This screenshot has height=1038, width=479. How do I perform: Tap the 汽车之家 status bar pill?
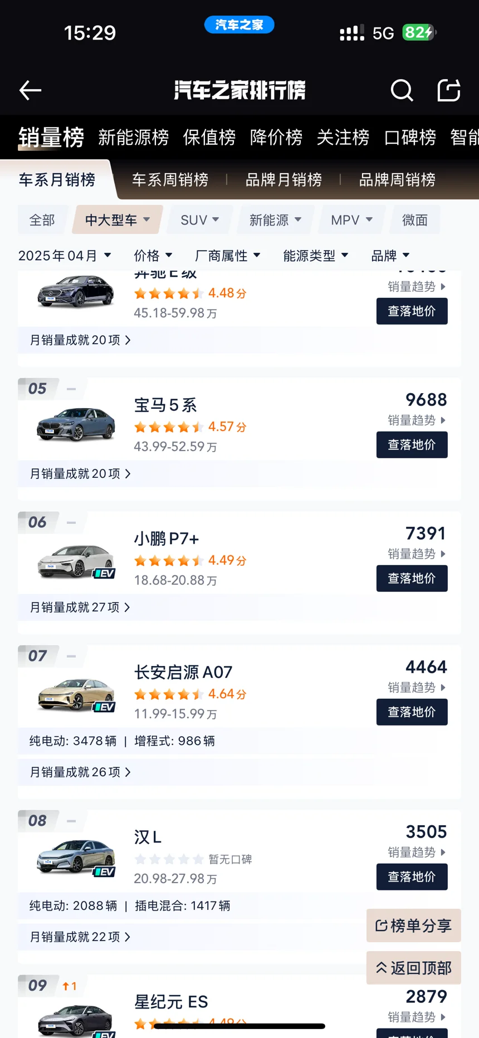[x=239, y=25]
